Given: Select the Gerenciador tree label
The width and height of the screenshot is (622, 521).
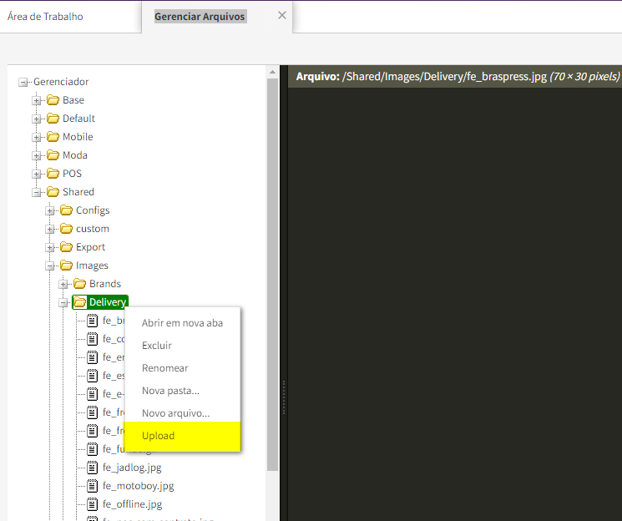Looking at the screenshot, I should tap(61, 82).
